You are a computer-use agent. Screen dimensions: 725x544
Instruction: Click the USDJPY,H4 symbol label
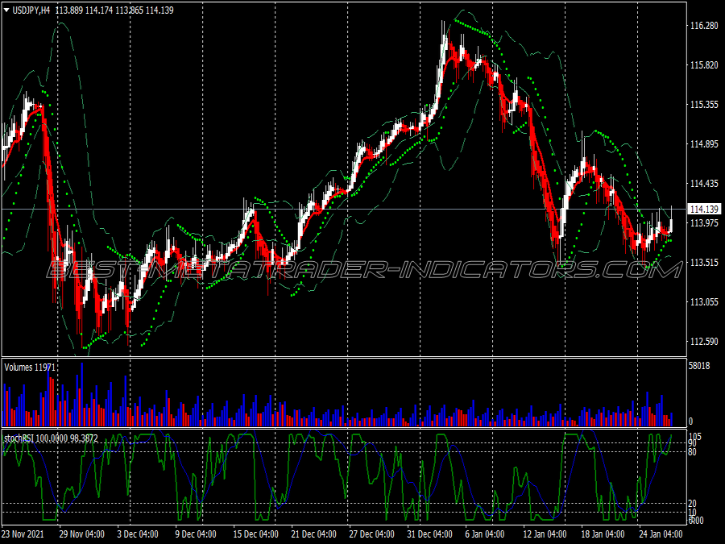click(31, 10)
